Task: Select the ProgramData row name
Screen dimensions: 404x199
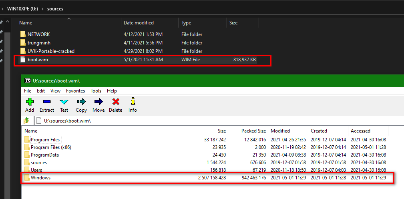Action: (x=45, y=155)
